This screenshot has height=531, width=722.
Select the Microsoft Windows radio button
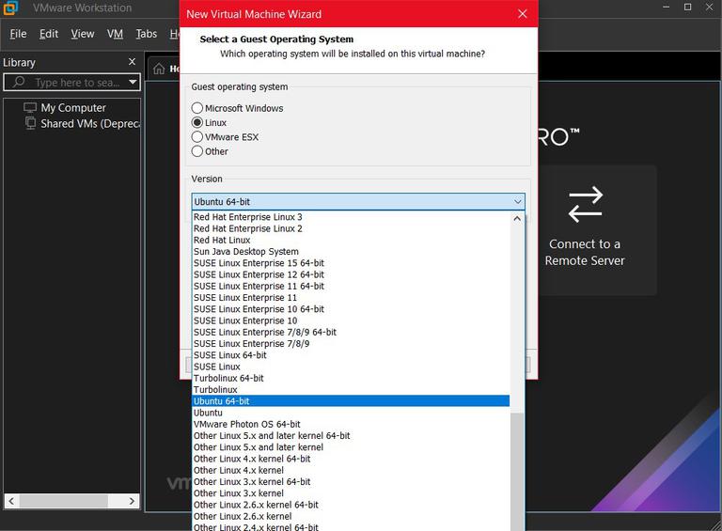[197, 108]
